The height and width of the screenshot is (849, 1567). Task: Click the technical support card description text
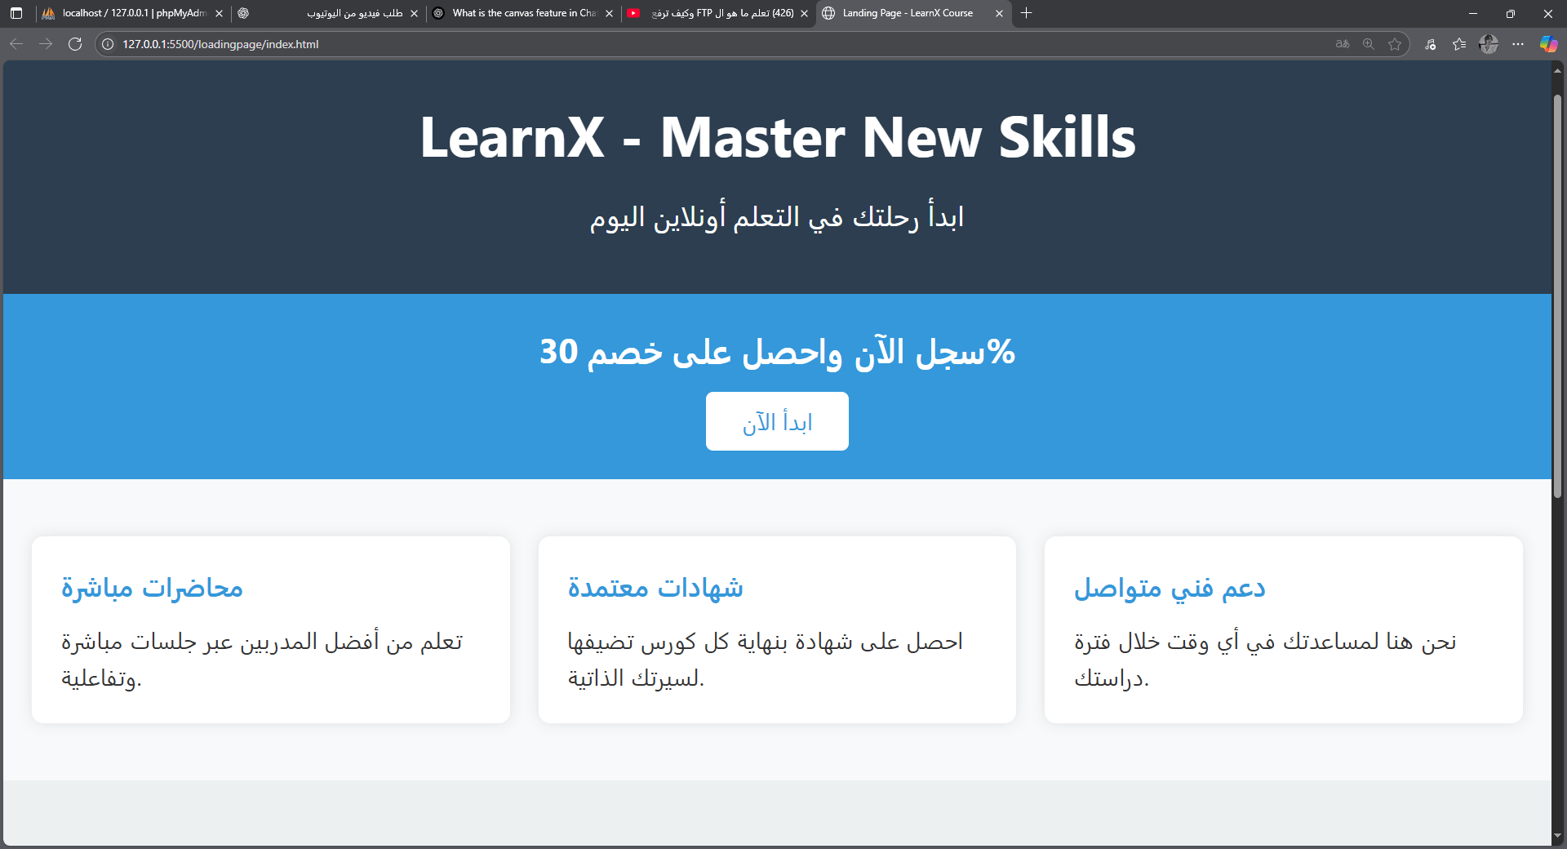click(1266, 660)
